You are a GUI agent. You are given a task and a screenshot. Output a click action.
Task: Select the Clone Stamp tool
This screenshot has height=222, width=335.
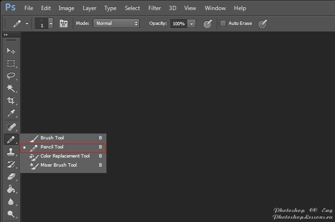[x=11, y=152]
